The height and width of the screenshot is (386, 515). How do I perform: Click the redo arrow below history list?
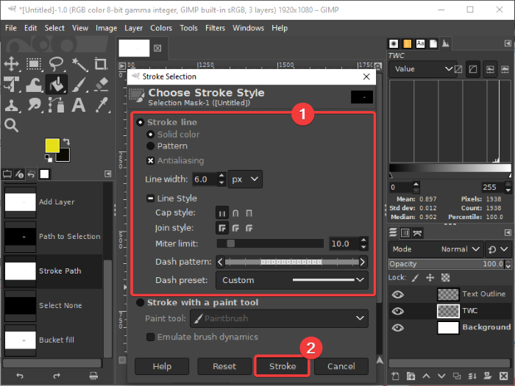point(57,376)
